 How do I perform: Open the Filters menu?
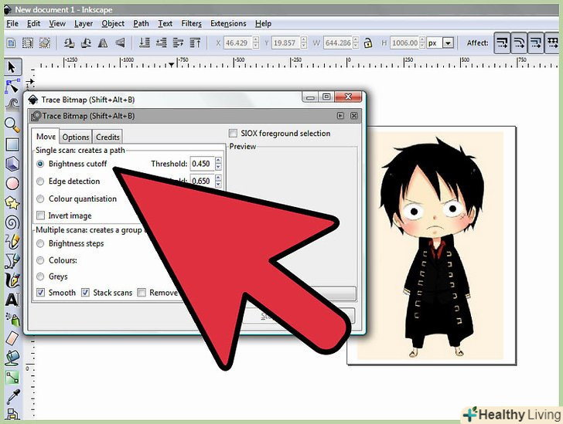pyautogui.click(x=191, y=24)
